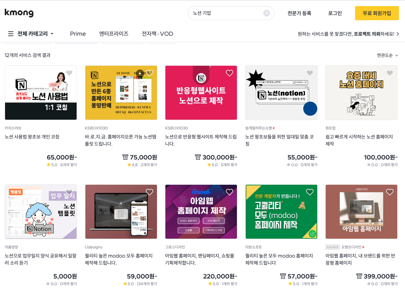
Task: Open the title 아임웹 홈페이지, 내 브랜드를 위한
Action: tap(360, 259)
